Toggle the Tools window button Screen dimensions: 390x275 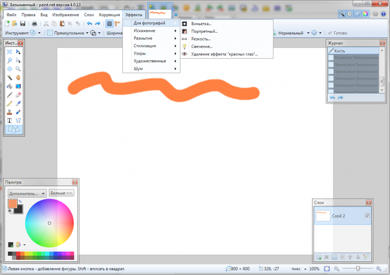pos(342,14)
